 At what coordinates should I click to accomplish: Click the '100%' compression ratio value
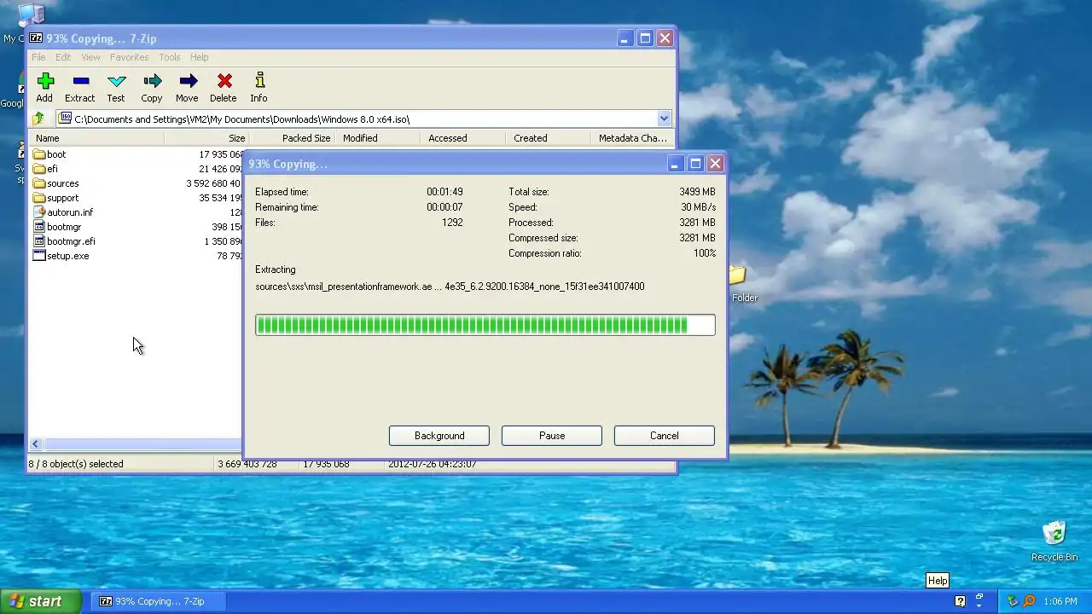[705, 253]
